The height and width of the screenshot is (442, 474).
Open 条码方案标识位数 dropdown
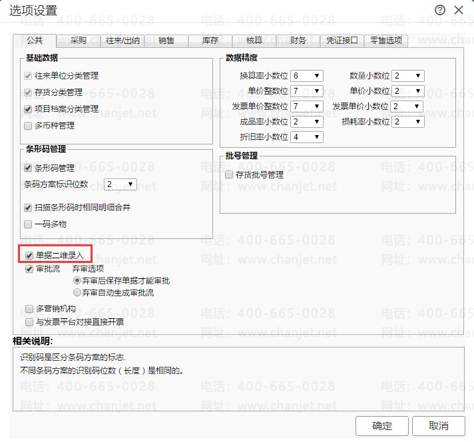pyautogui.click(x=120, y=184)
